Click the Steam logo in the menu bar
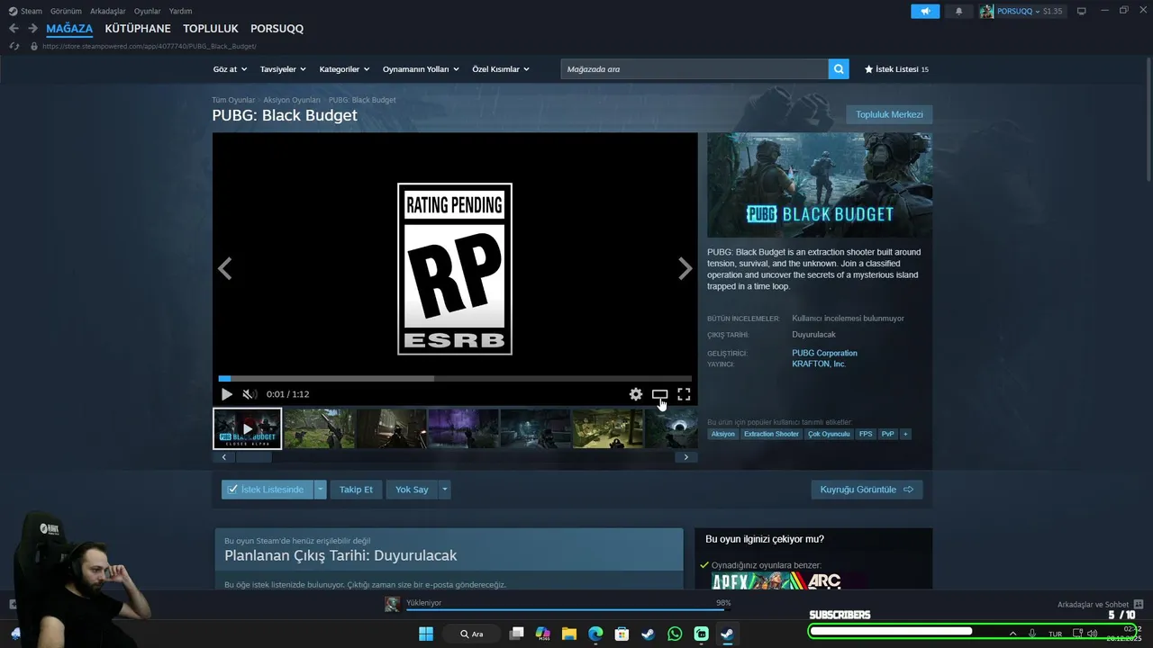 tap(13, 11)
